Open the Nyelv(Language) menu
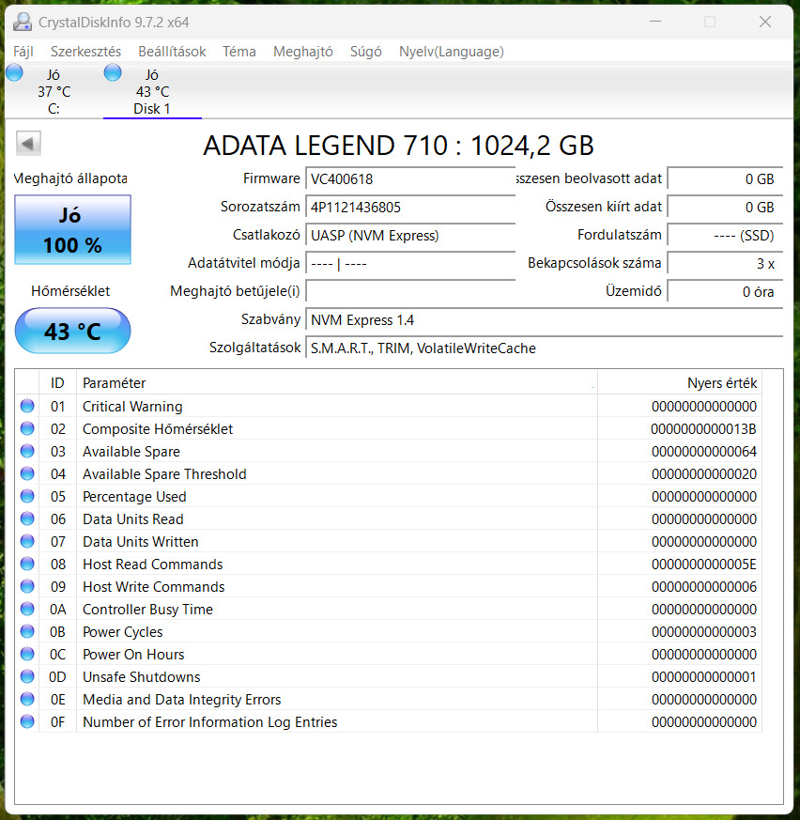Viewport: 800px width, 820px height. click(452, 52)
